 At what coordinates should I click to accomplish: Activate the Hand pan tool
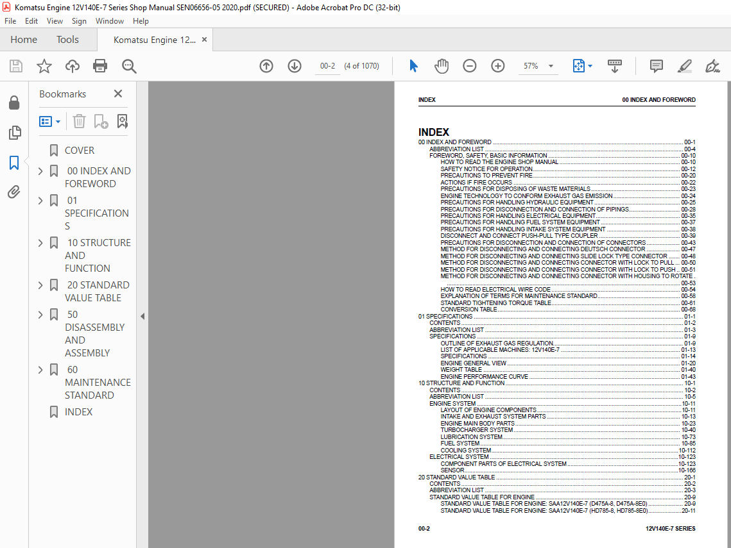click(442, 66)
